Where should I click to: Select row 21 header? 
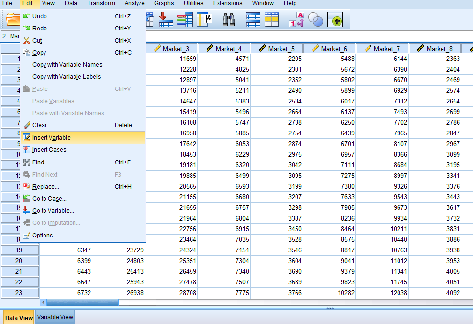coord(19,271)
